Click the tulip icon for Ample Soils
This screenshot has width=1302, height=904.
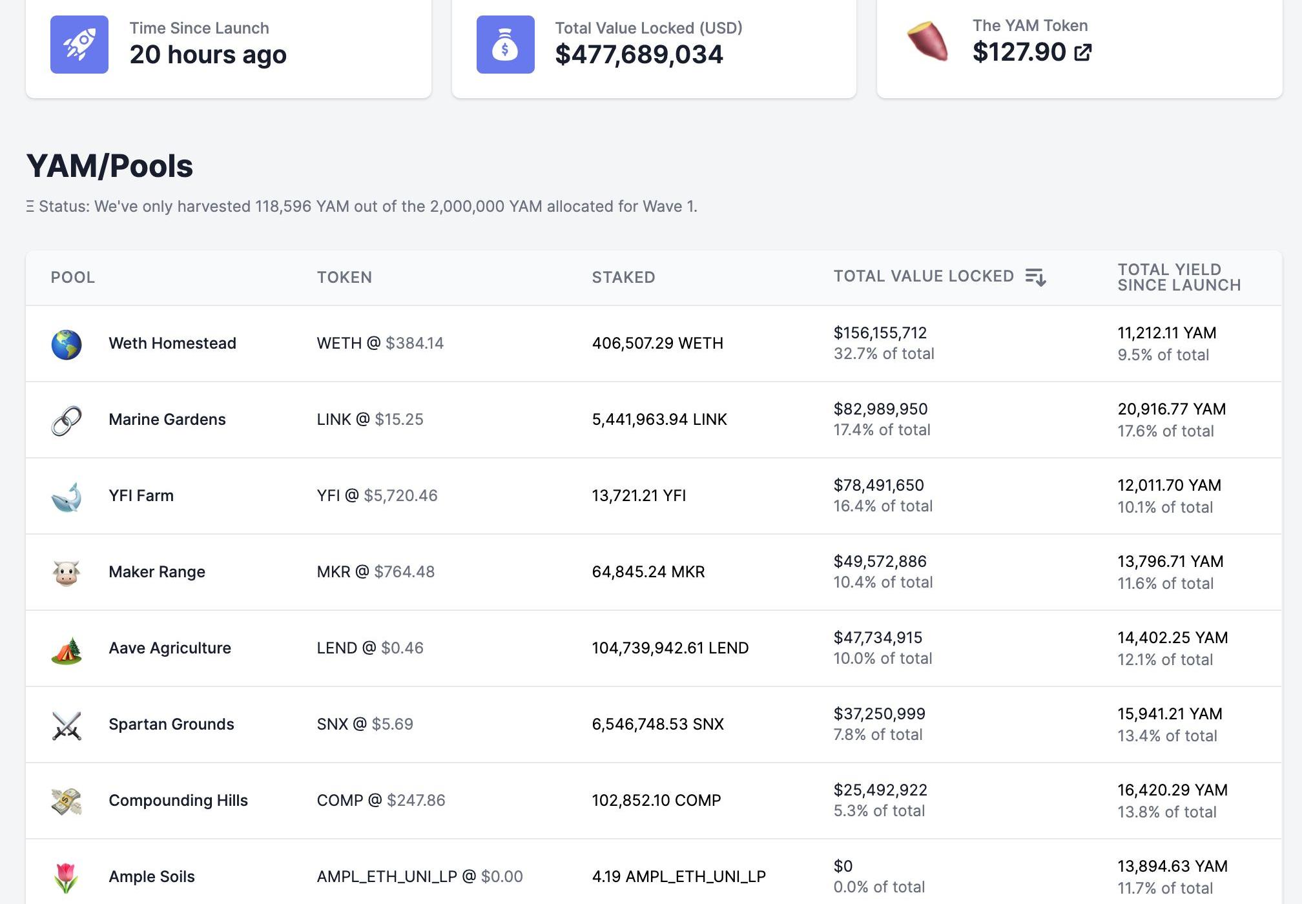click(67, 878)
